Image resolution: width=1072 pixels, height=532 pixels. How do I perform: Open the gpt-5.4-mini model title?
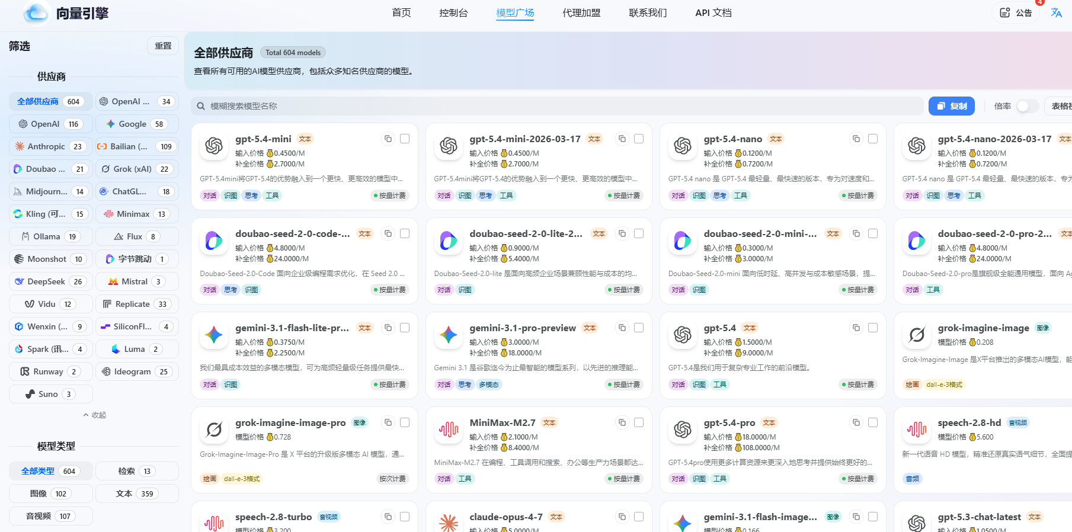coord(263,139)
